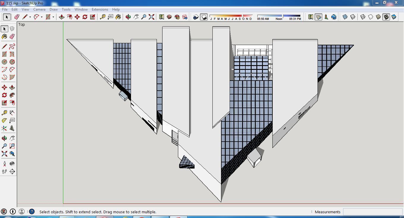Open the Edit menu

14,9
